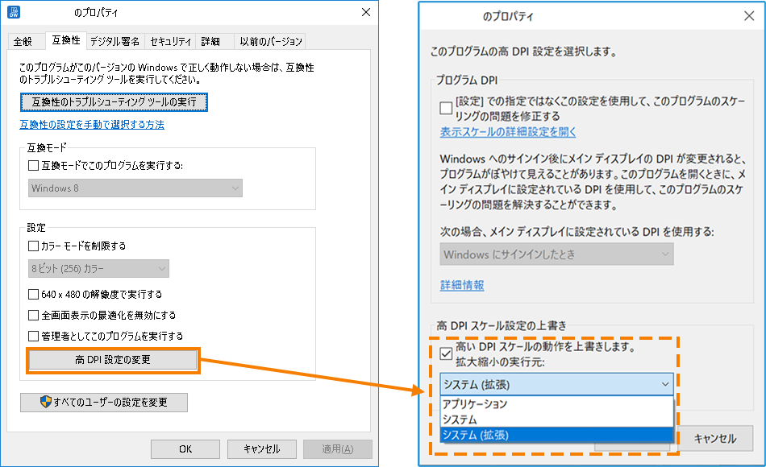
Task: Tick 640 x 480 の解像度で実行する
Action: click(x=33, y=294)
